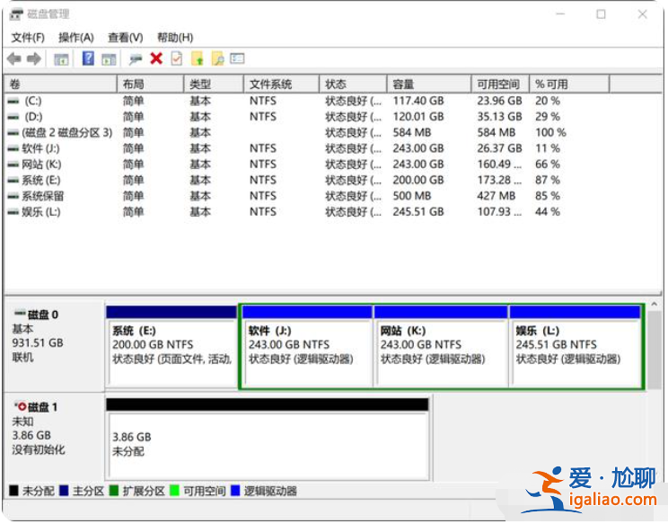
Task: Click the list view settings toolbar icon
Action: pyautogui.click(x=237, y=58)
